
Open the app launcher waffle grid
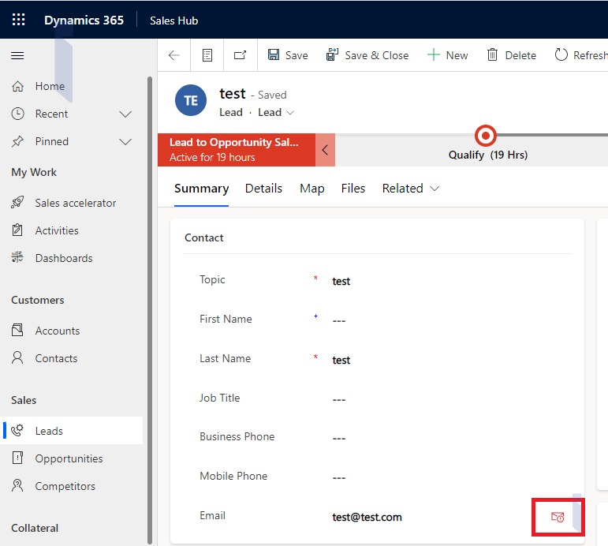click(x=19, y=20)
